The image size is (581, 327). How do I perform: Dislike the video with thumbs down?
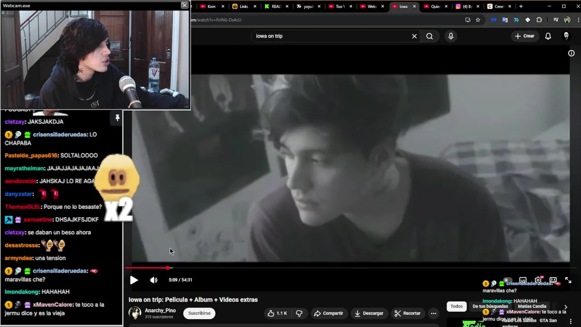click(299, 313)
